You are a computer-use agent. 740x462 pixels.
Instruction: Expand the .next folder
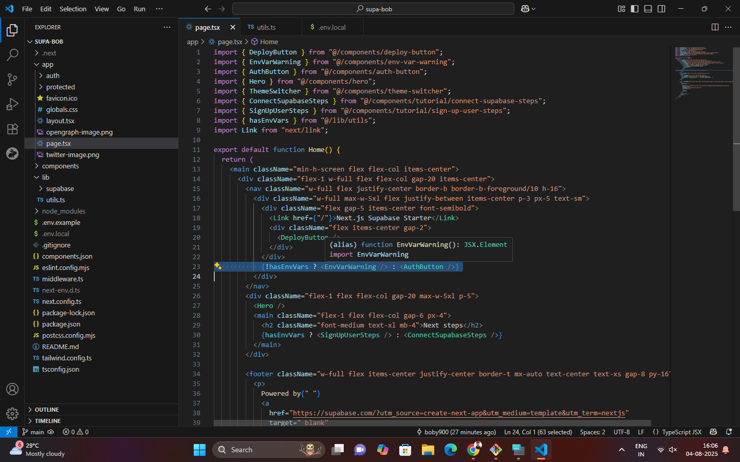(x=102, y=53)
